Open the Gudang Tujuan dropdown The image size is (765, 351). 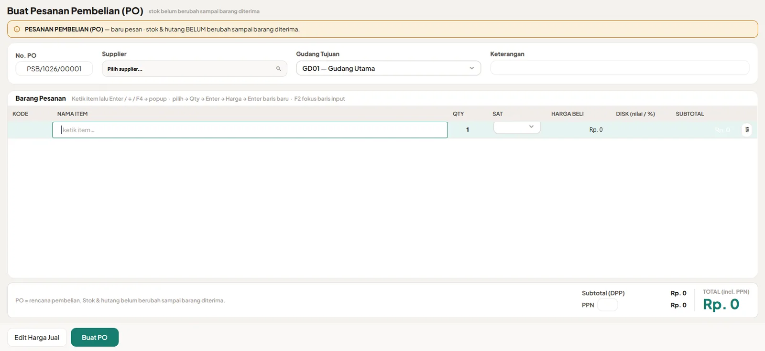pos(388,68)
